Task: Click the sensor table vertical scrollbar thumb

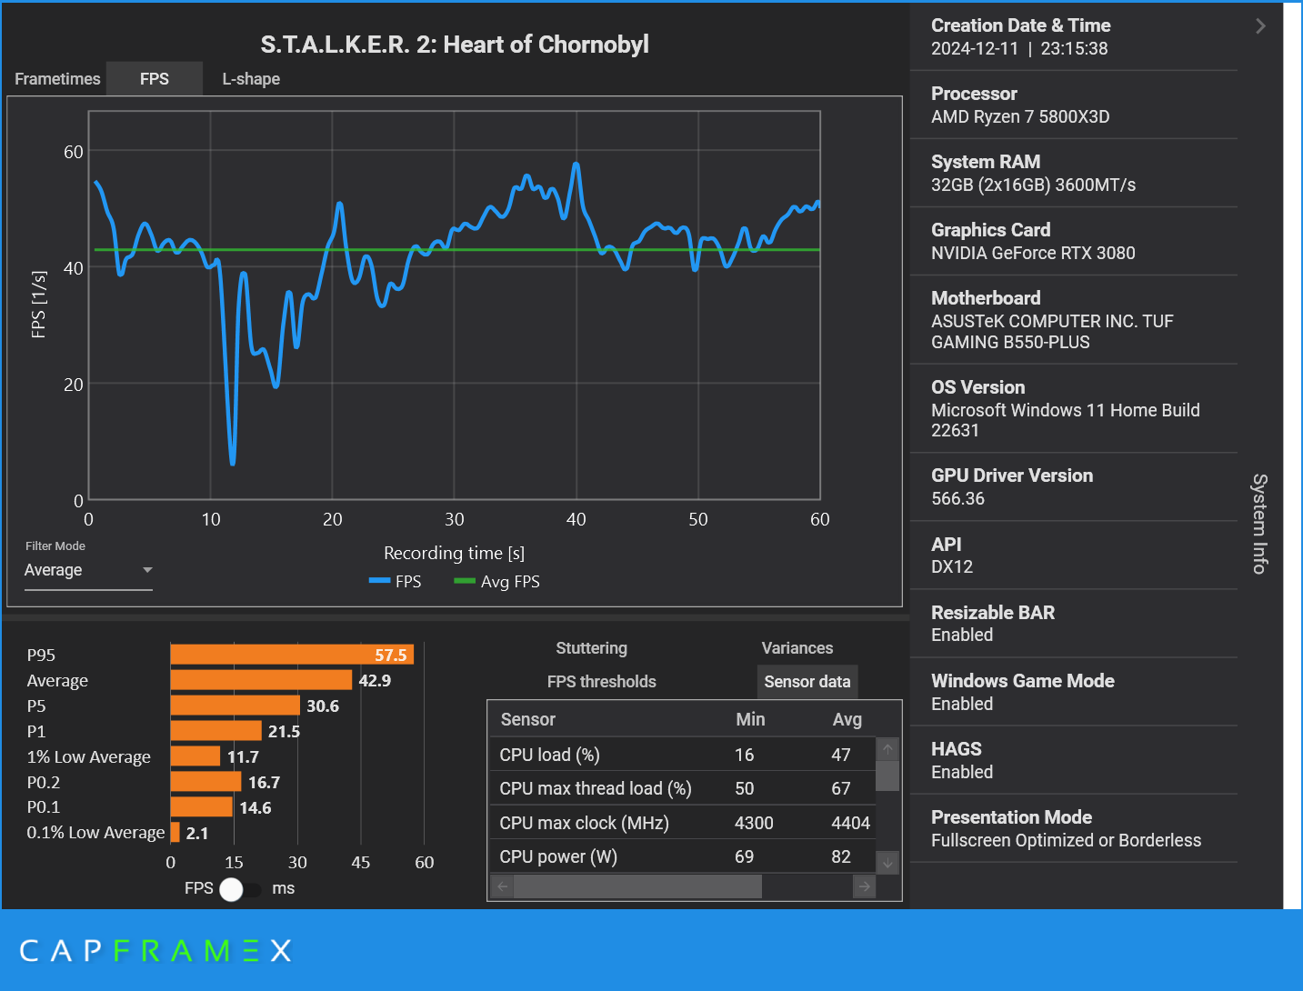Action: point(888,776)
